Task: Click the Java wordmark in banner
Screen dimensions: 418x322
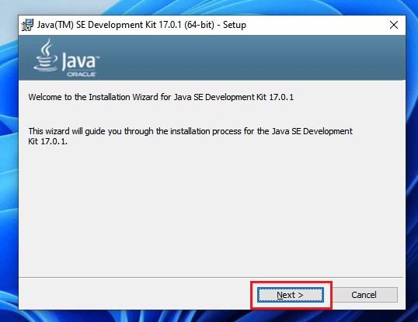Action: pos(79,61)
